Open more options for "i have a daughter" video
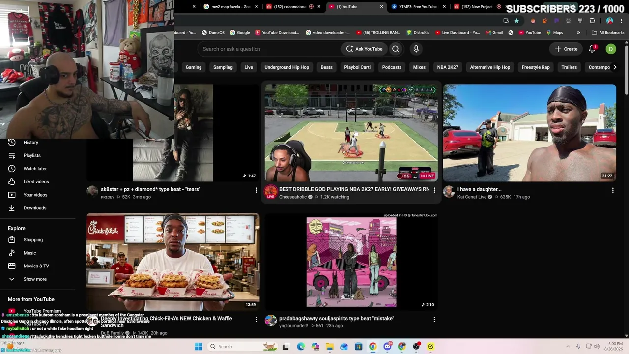Viewport: 629px width, 354px height. [x=613, y=190]
